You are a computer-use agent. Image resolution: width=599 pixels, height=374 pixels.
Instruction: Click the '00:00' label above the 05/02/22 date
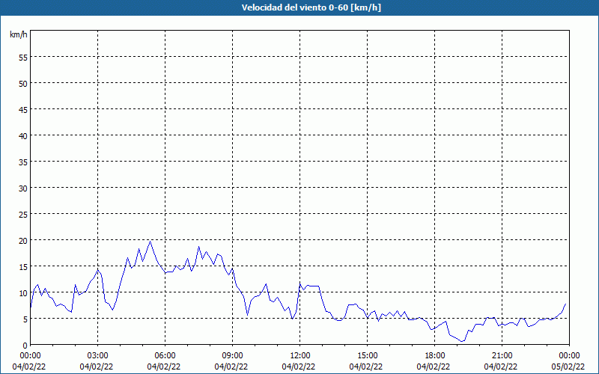point(569,356)
